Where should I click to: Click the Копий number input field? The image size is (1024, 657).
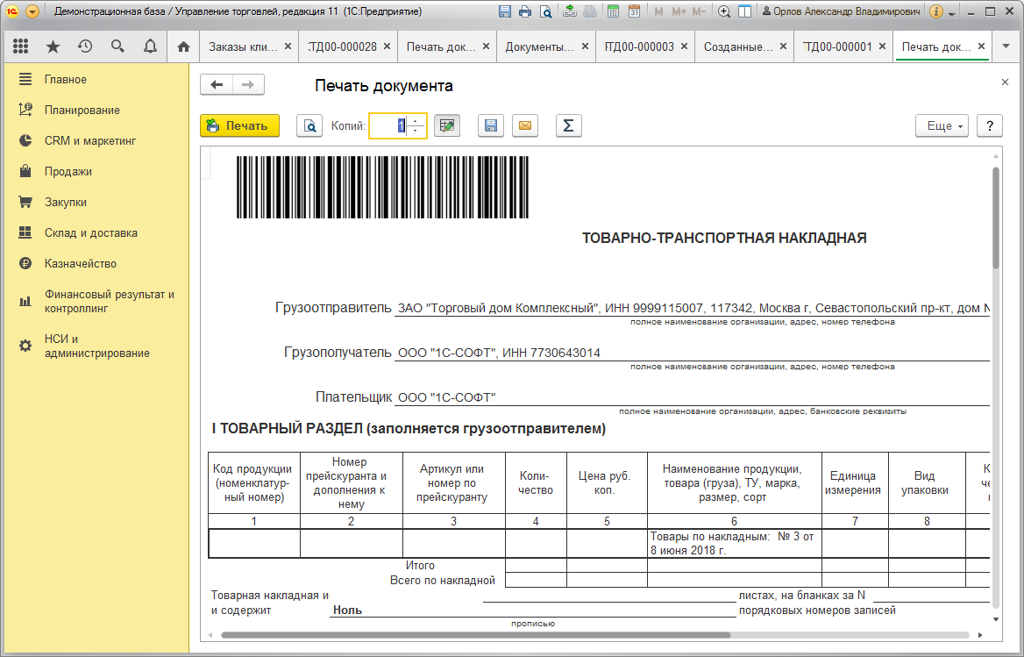click(x=388, y=125)
